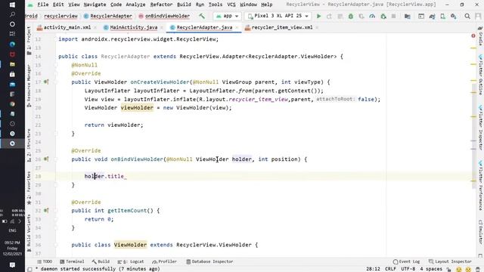Open the VCS menu
The image size is (484, 272).
(231, 5)
